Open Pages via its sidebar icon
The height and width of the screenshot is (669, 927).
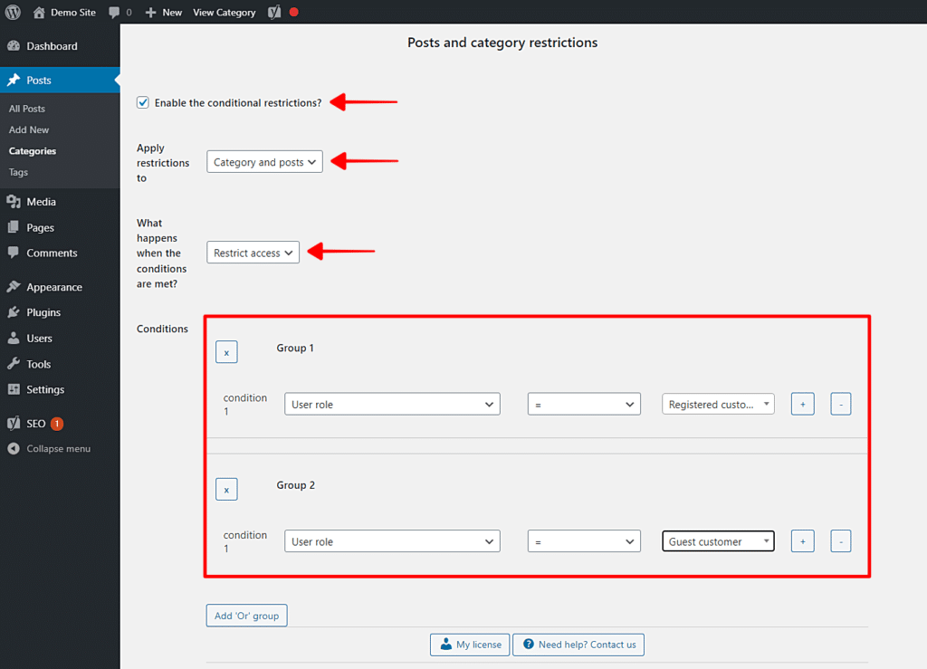(x=13, y=227)
